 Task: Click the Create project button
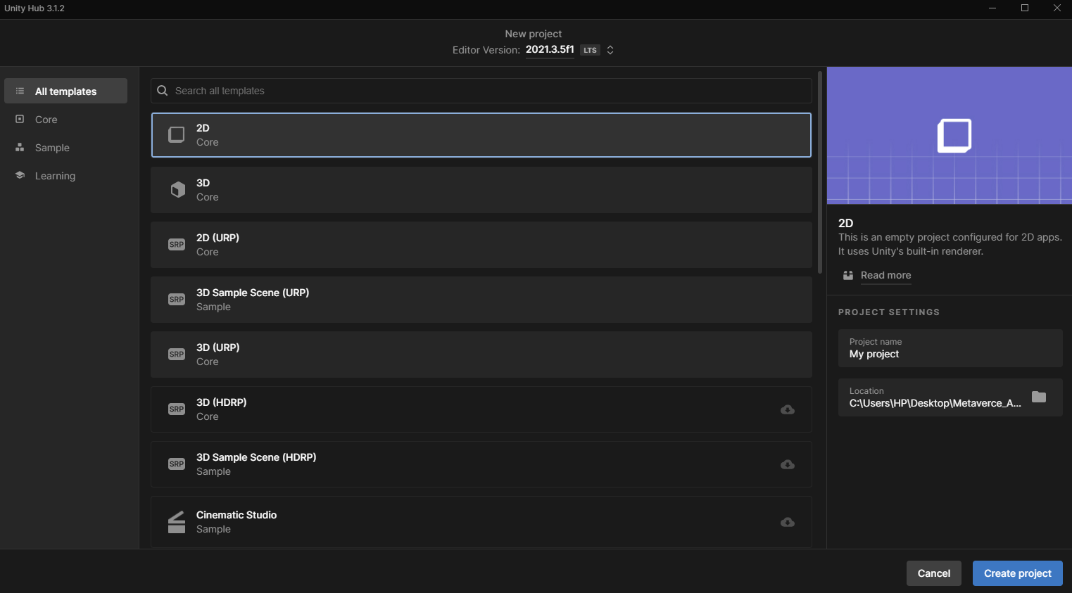pyautogui.click(x=1017, y=573)
